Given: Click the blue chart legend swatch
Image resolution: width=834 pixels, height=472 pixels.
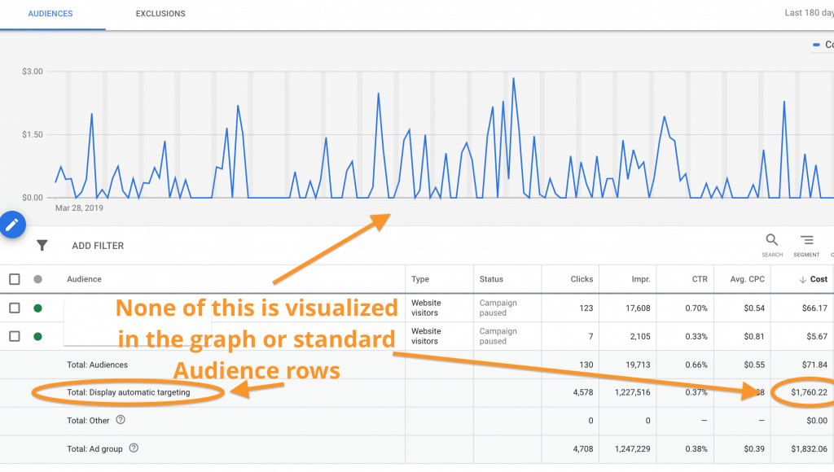Looking at the screenshot, I should pos(817,45).
